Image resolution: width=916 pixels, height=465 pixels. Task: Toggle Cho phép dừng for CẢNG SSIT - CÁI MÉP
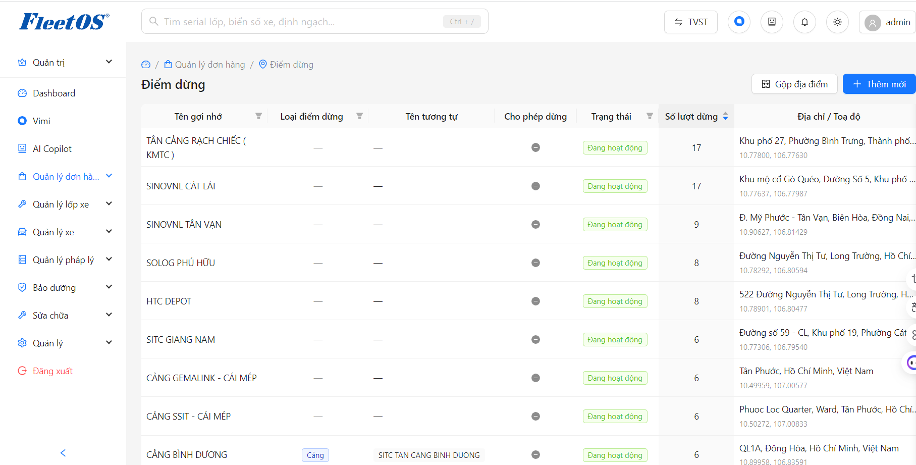point(535,416)
